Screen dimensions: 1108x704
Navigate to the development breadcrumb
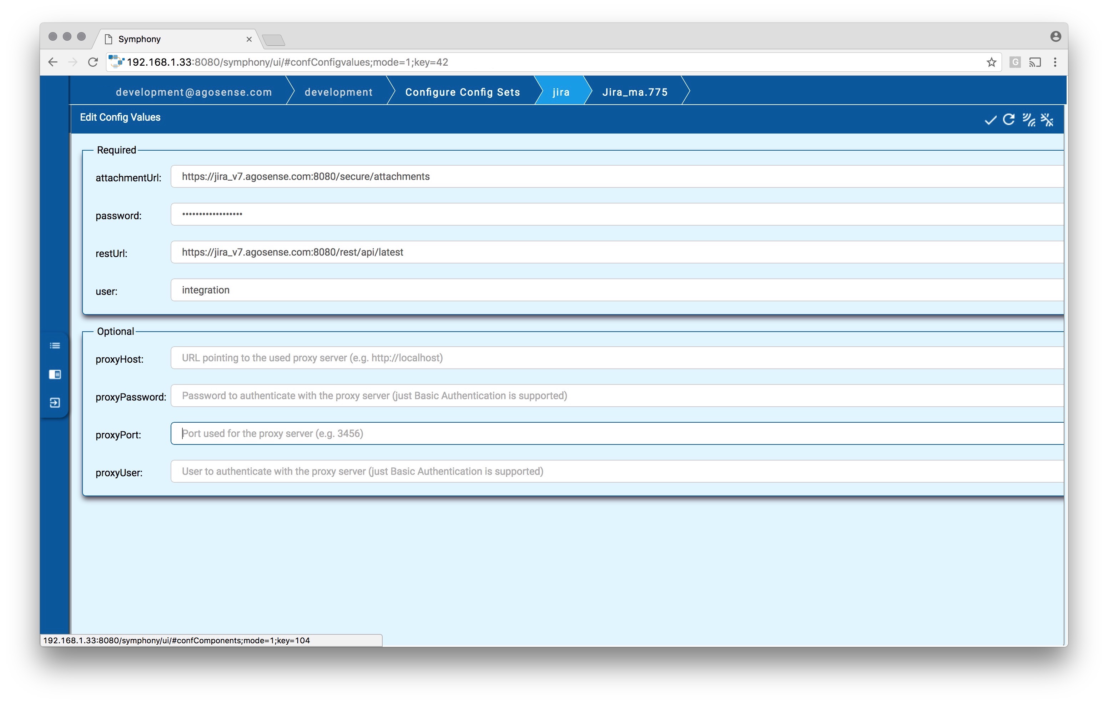tap(338, 92)
